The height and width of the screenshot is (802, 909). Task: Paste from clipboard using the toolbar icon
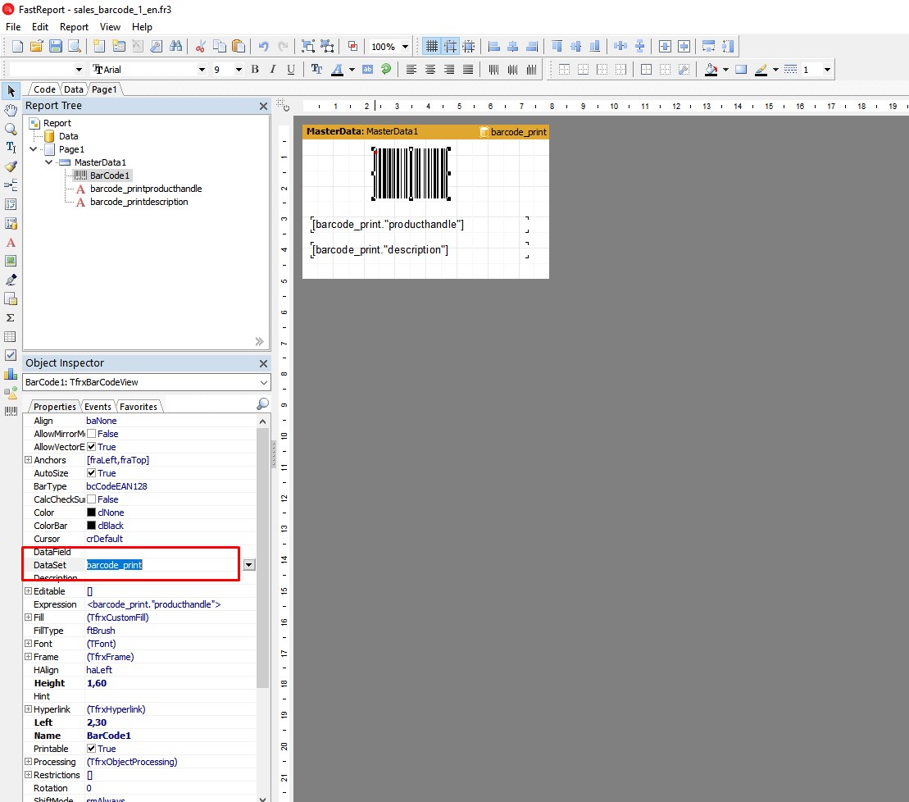click(x=239, y=47)
